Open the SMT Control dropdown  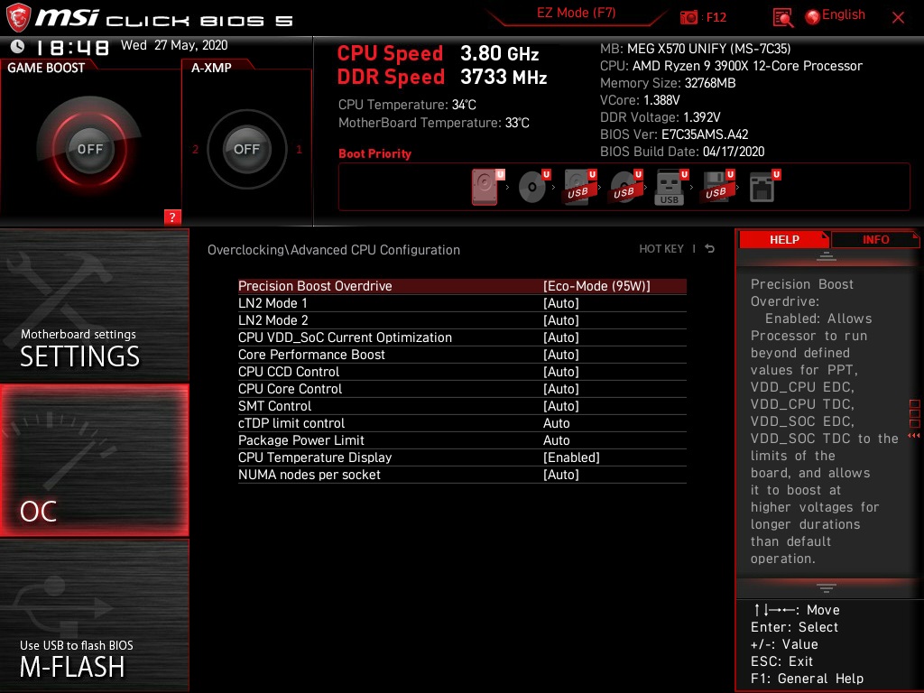pos(561,405)
